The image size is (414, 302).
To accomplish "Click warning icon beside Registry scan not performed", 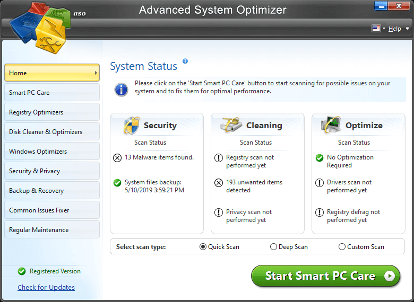I will (x=218, y=158).
